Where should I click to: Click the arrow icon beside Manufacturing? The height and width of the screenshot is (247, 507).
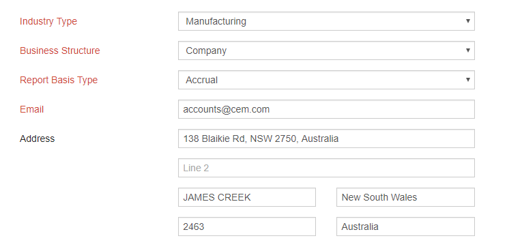pos(467,21)
